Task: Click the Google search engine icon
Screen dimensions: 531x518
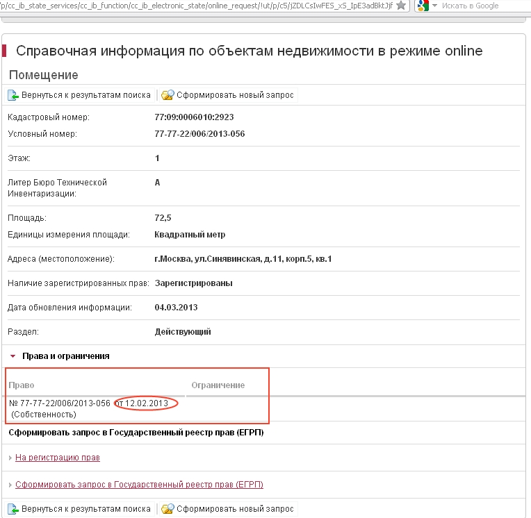Action: point(423,6)
